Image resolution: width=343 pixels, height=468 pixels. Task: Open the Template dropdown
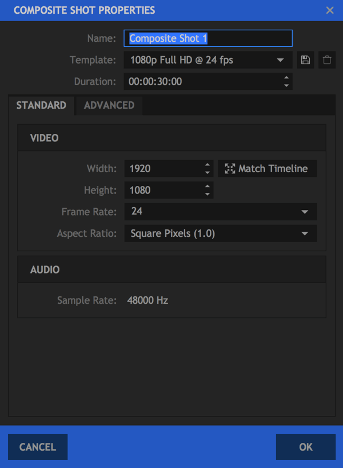pos(208,60)
